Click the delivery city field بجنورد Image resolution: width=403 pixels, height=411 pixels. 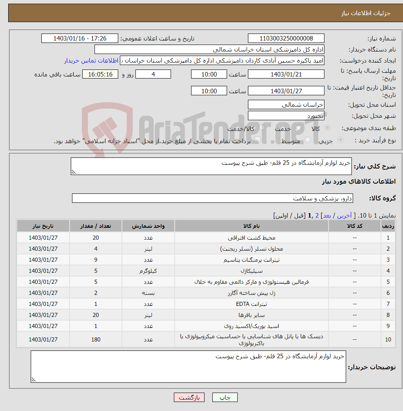pyautogui.click(x=286, y=116)
